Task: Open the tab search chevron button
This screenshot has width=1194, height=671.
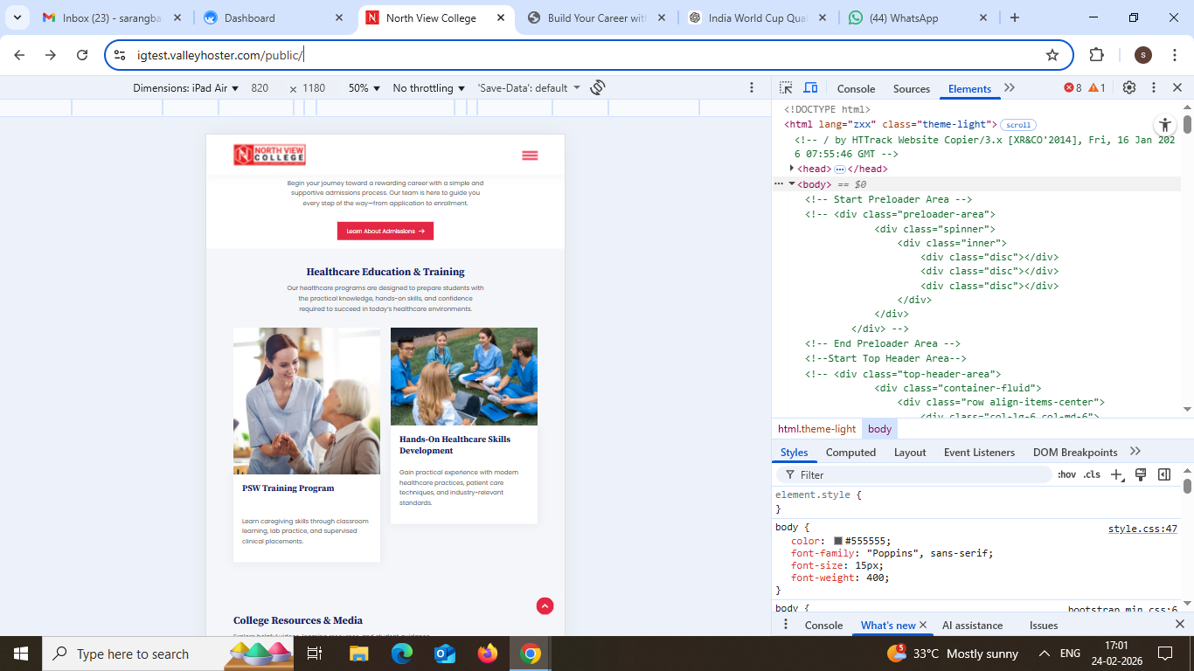Action: [17, 17]
